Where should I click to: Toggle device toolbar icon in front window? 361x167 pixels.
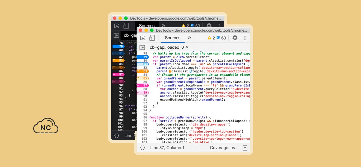click(x=152, y=38)
